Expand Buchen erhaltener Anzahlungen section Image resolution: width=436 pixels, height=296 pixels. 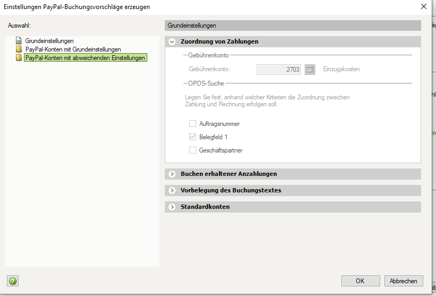click(x=172, y=174)
